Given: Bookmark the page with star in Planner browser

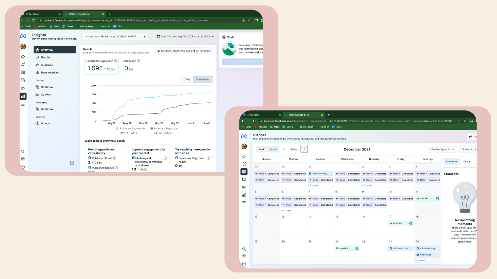Looking at the screenshot, I should tap(464, 121).
